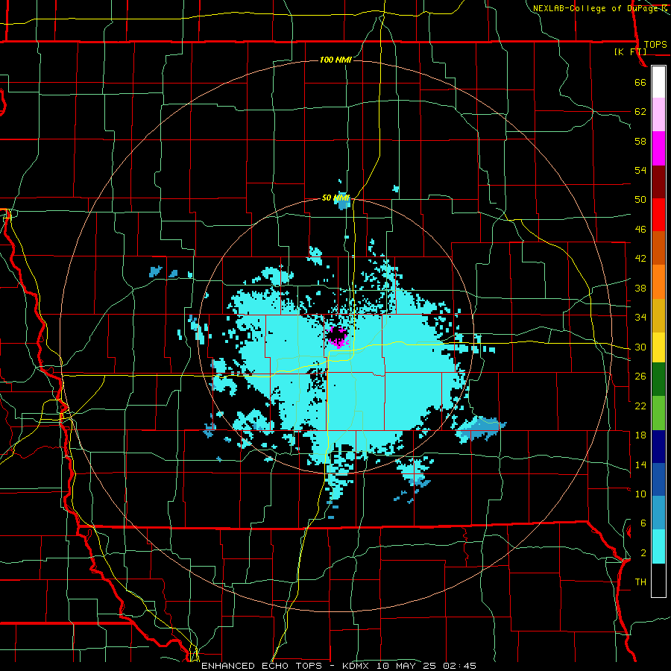The image size is (671, 671).
Task: Click the '22' legend value
Action: pyautogui.click(x=640, y=406)
